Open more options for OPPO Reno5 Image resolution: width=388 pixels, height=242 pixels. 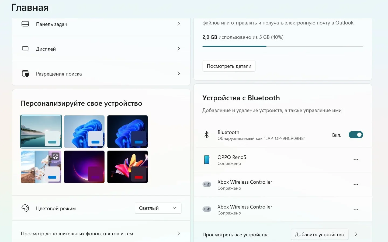(x=356, y=160)
